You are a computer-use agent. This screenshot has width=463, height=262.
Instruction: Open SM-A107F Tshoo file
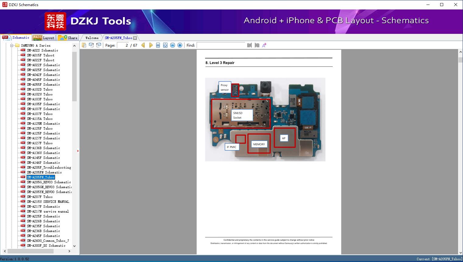click(40, 114)
